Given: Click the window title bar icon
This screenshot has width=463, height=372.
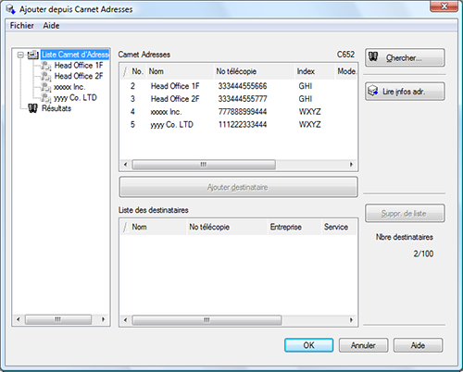Looking at the screenshot, I should click(11, 9).
